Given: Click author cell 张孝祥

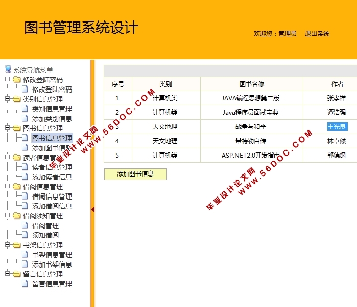Looking at the screenshot, I should [x=336, y=98].
